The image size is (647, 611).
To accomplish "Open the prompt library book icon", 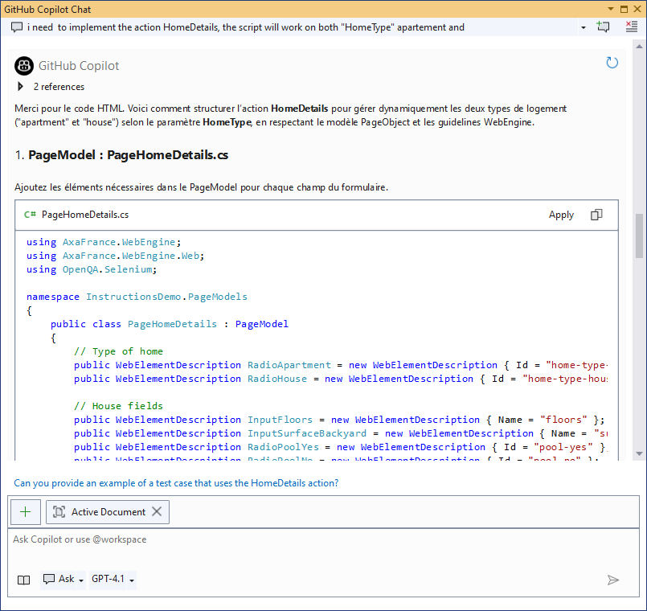I will tap(24, 580).
